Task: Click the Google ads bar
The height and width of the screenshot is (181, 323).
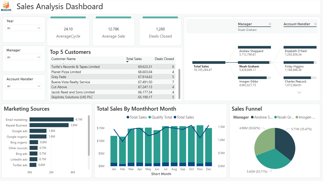Action: pos(38,131)
